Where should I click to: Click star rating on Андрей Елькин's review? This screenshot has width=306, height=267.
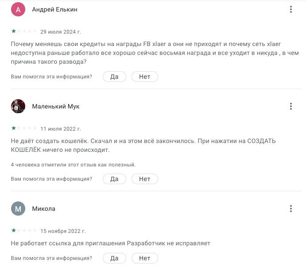click(x=24, y=31)
